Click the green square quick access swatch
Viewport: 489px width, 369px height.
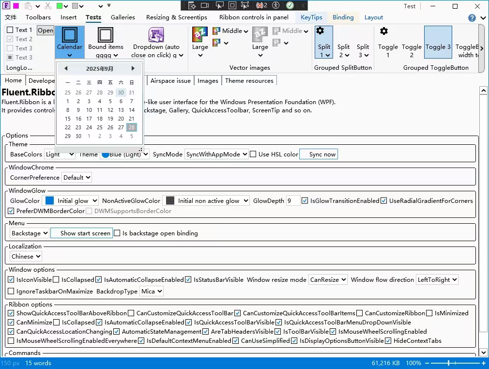60,6
